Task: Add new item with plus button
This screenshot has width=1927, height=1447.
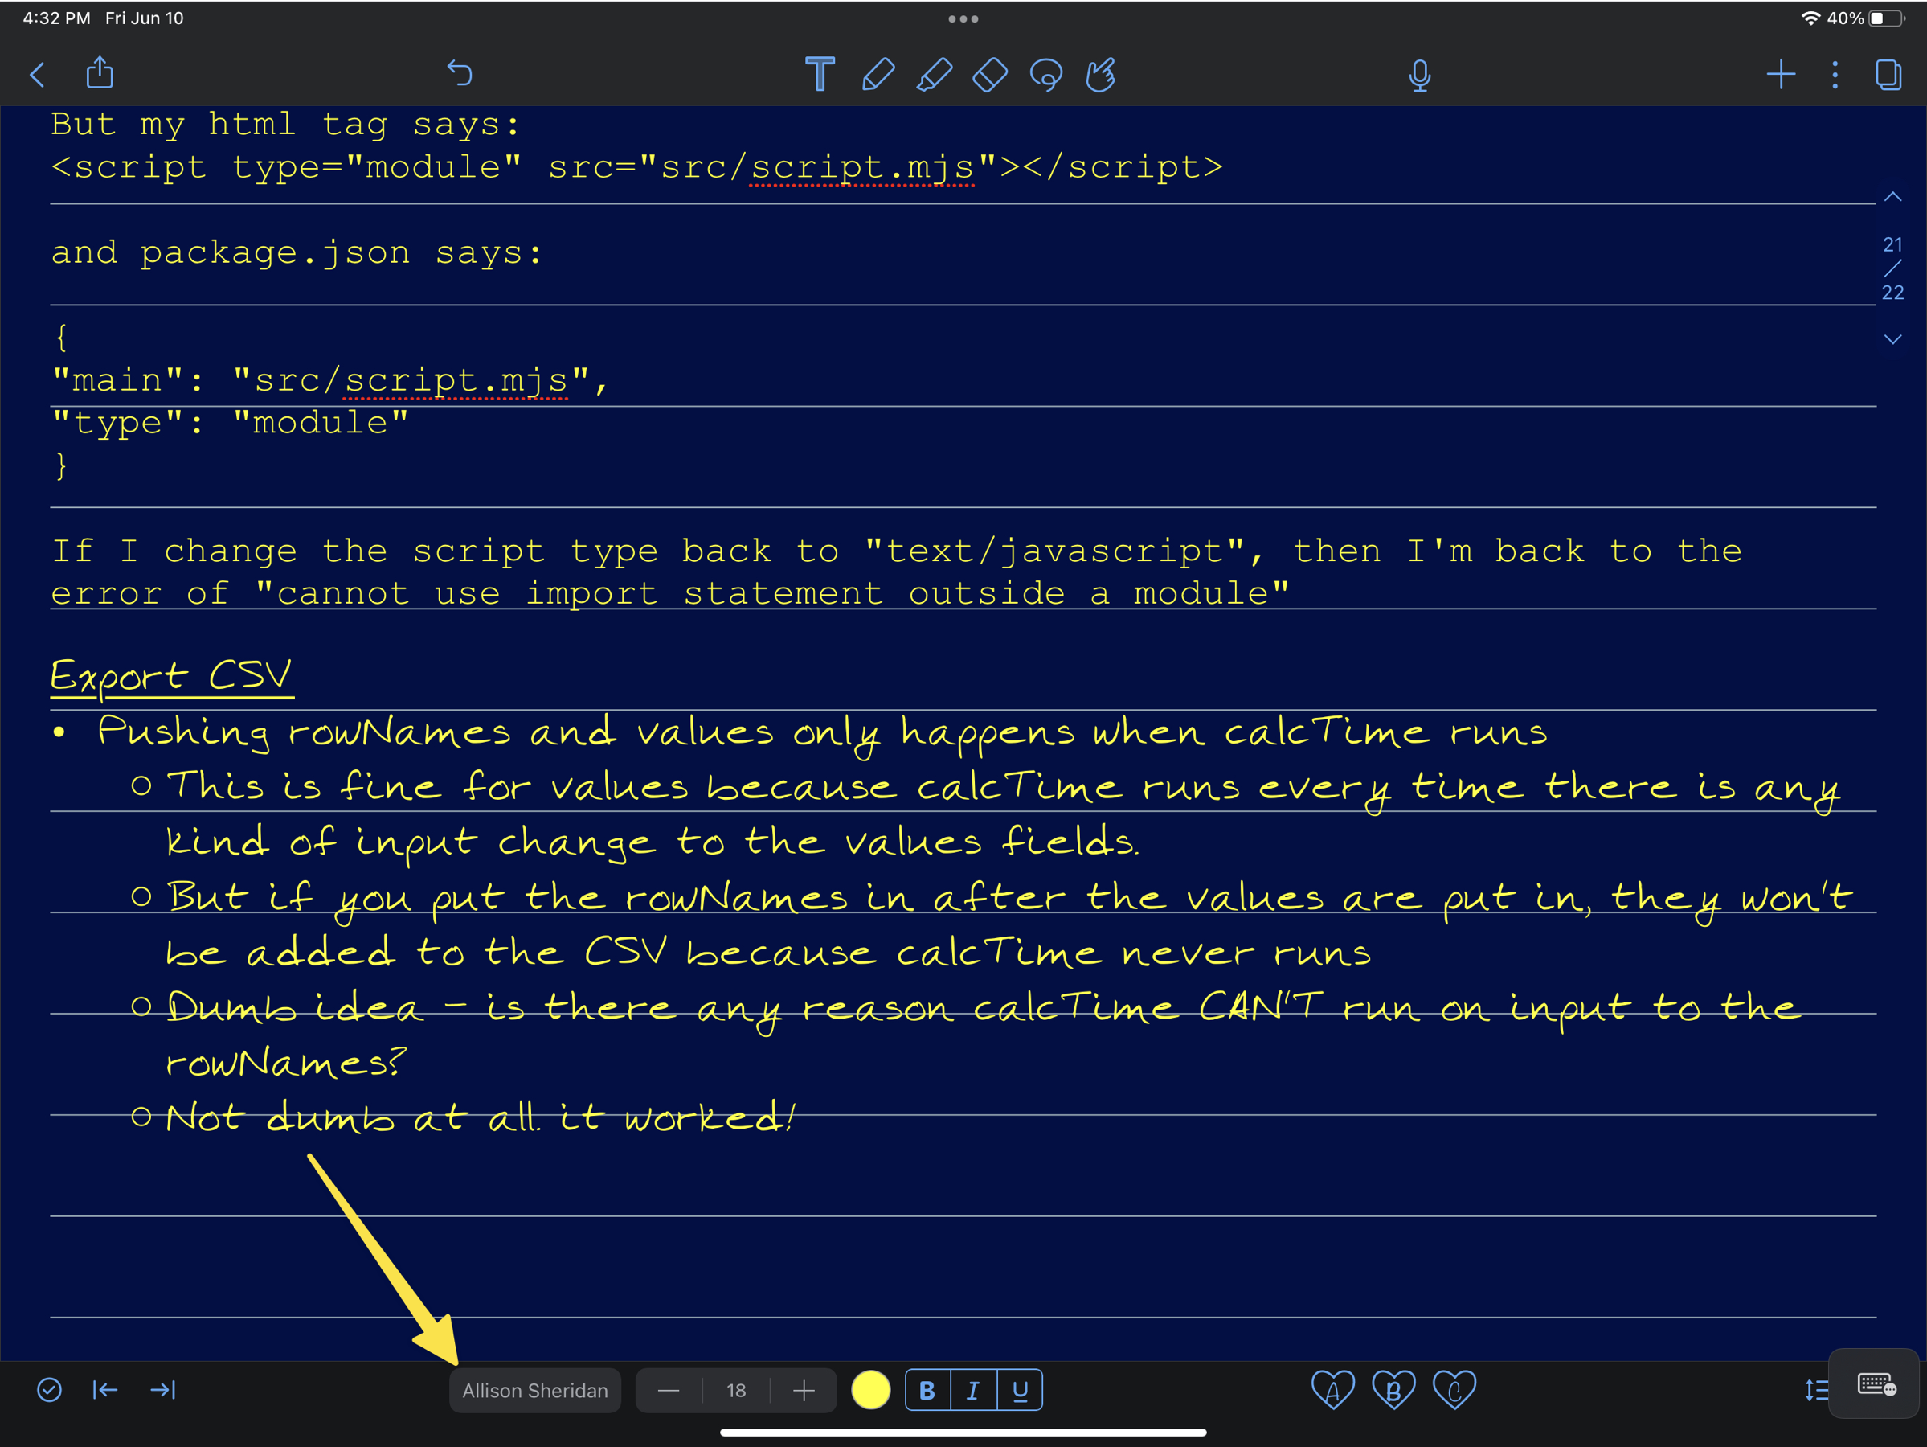Action: coord(1780,73)
